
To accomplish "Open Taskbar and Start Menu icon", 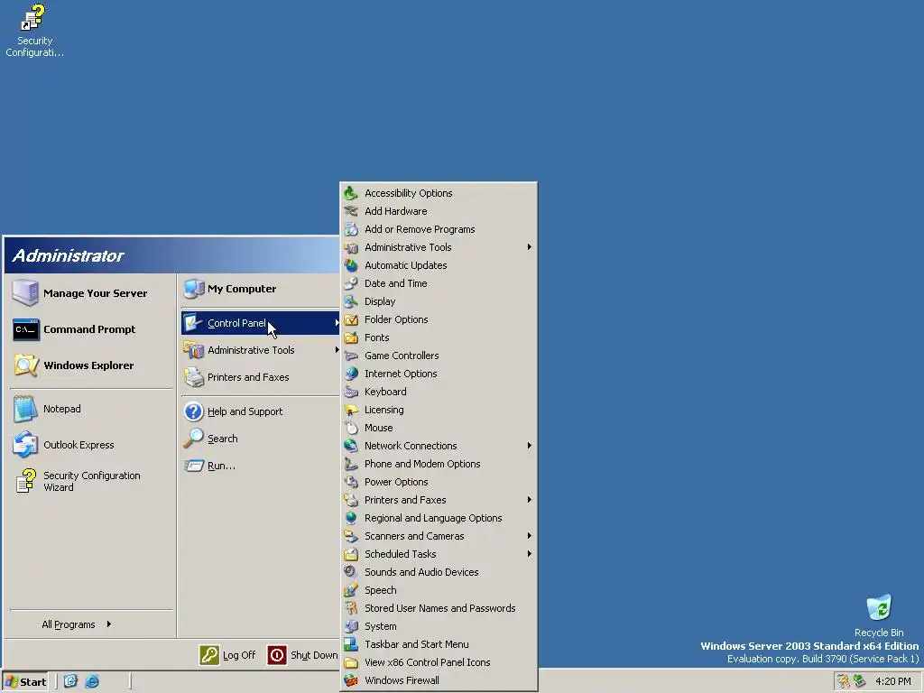I will (351, 644).
